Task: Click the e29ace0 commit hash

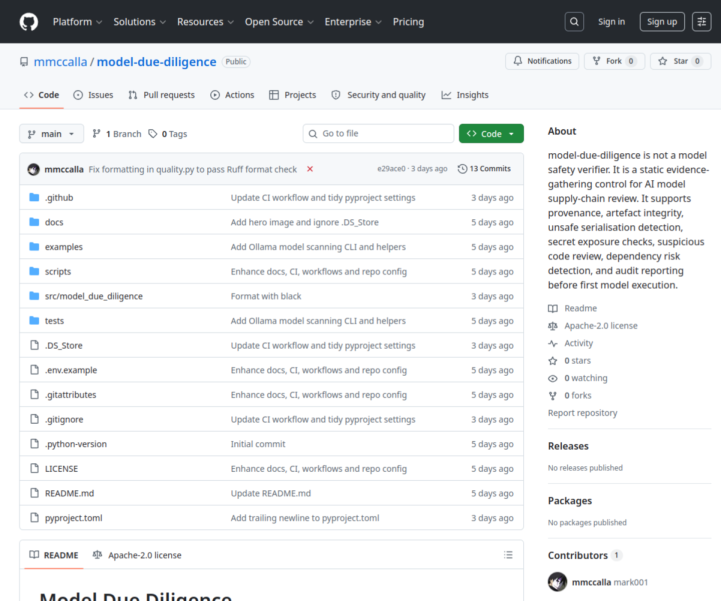Action: [392, 169]
